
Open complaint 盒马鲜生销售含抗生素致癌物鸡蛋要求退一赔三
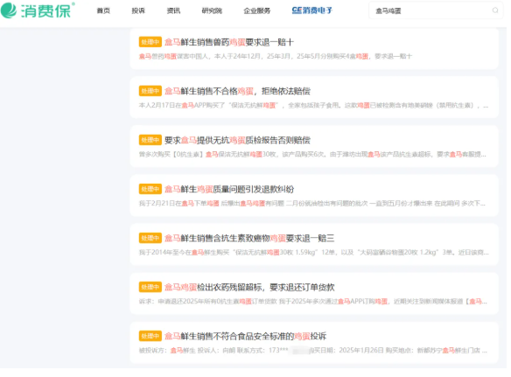point(249,238)
